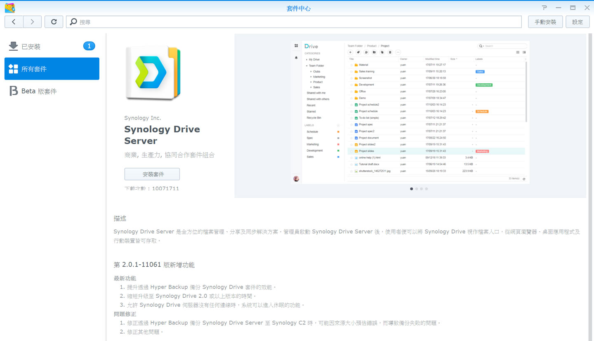Click the magnifier icon in search box

coord(73,22)
